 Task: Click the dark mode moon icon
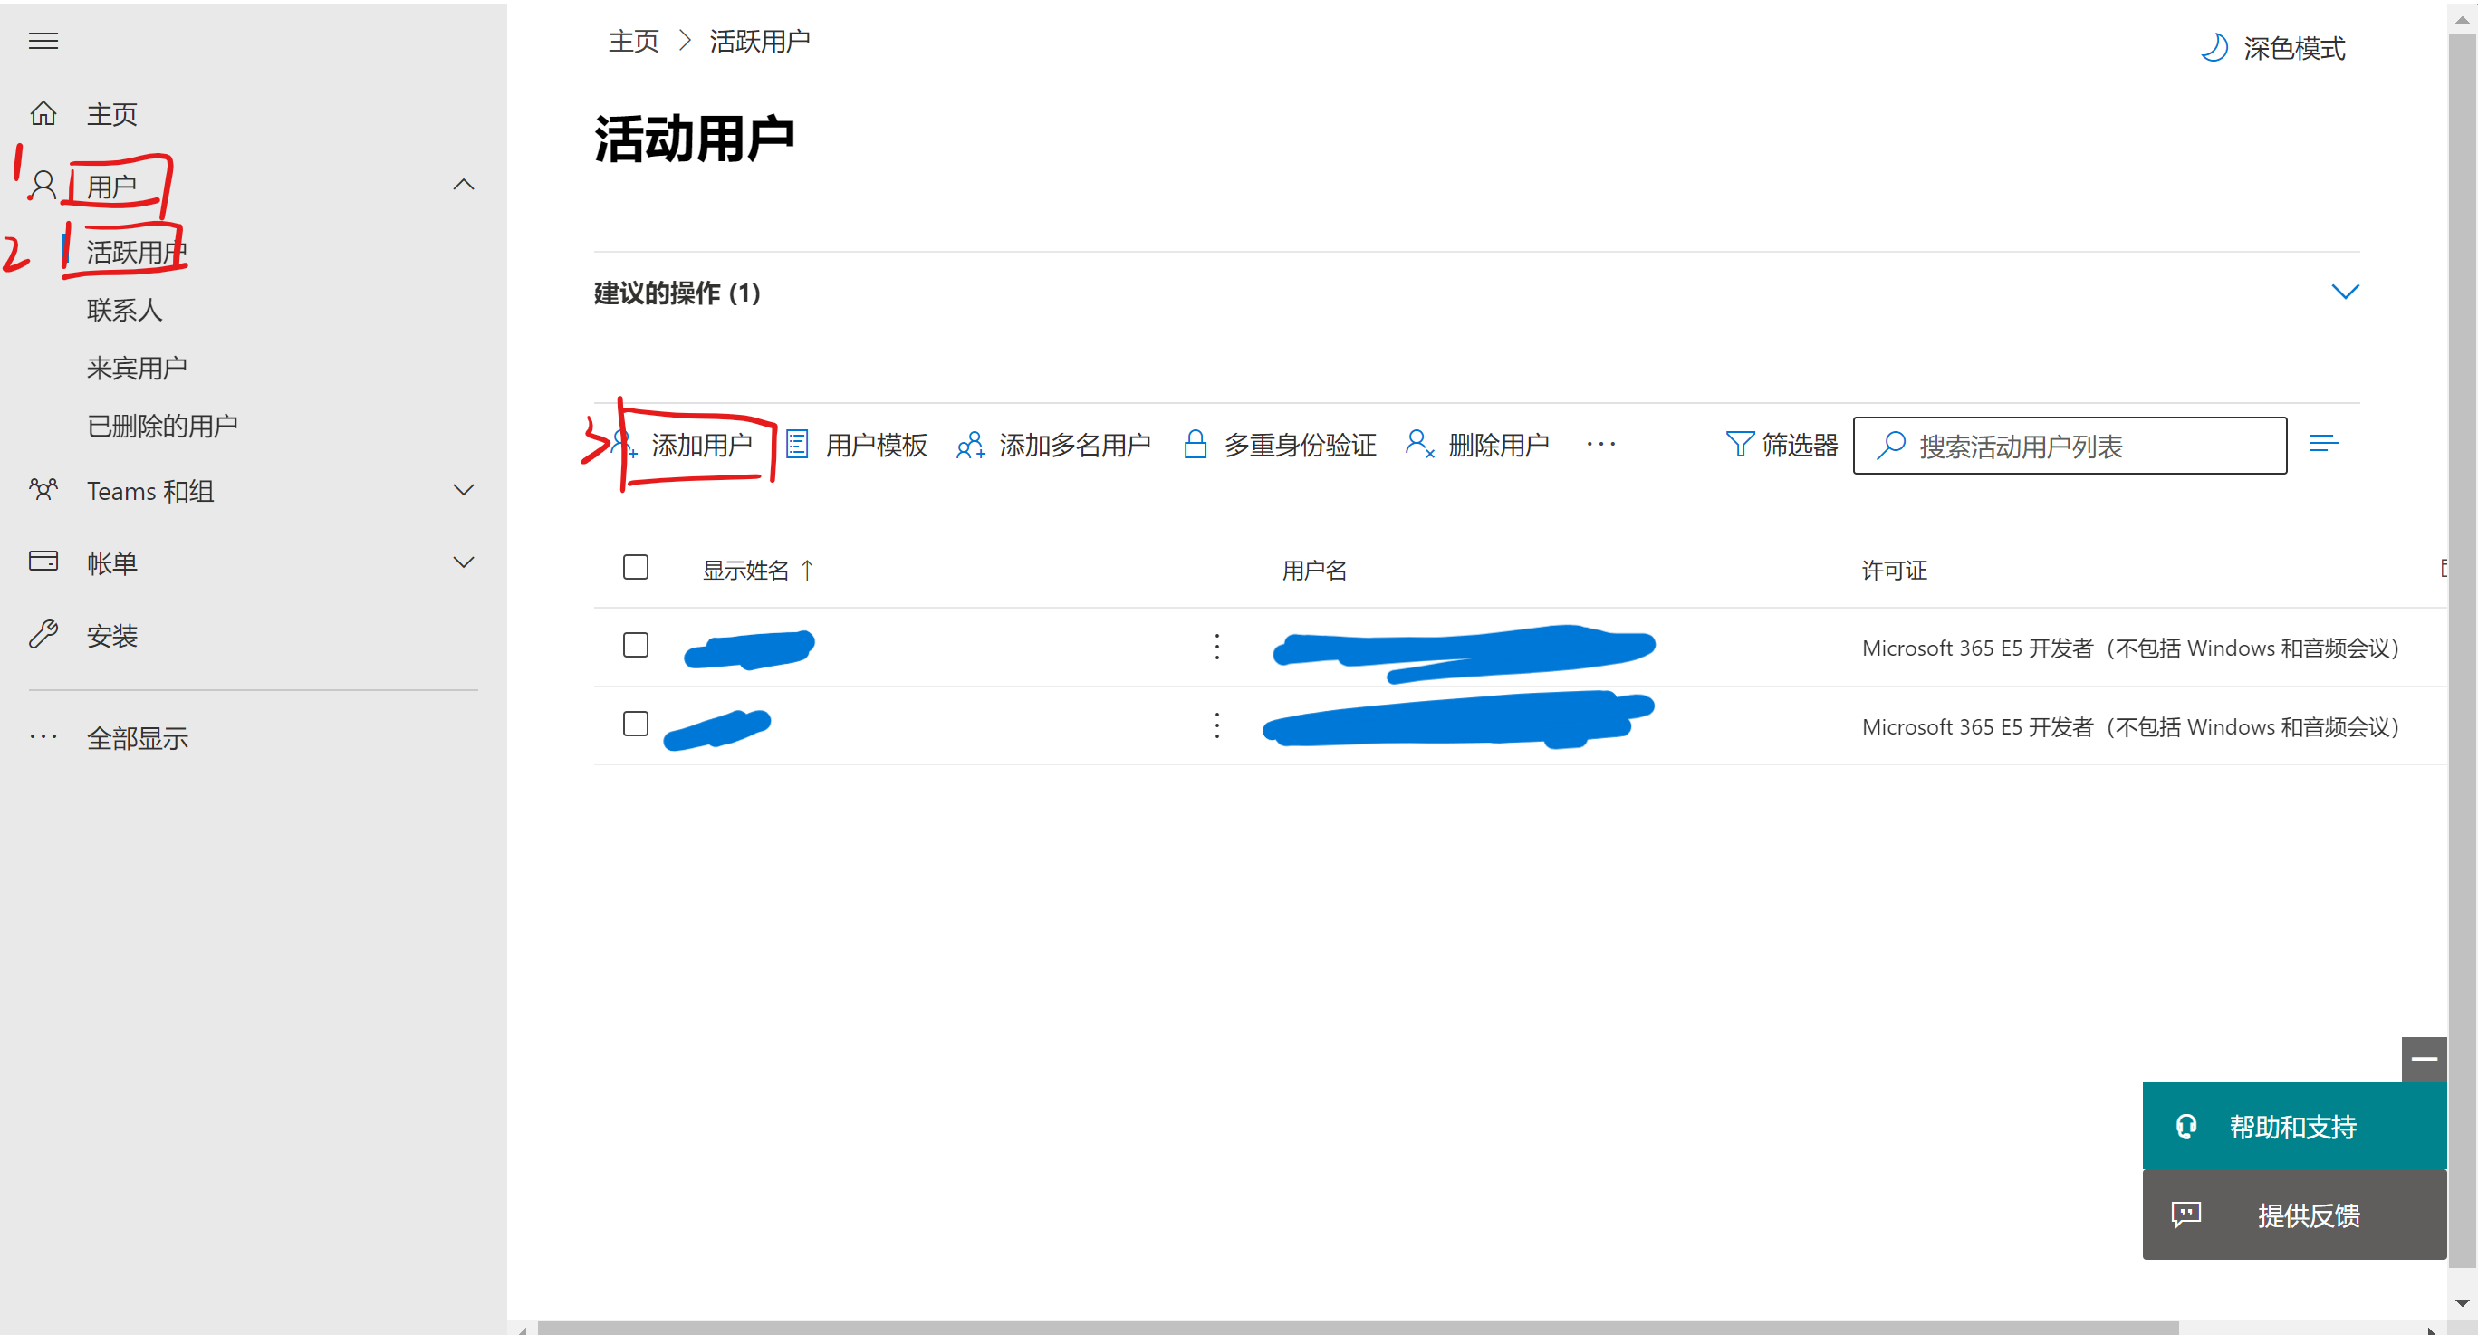pos(2213,47)
